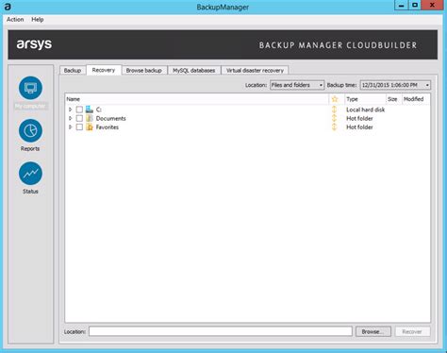Click the Browse... button
This screenshot has height=353, width=447.
pos(373,331)
